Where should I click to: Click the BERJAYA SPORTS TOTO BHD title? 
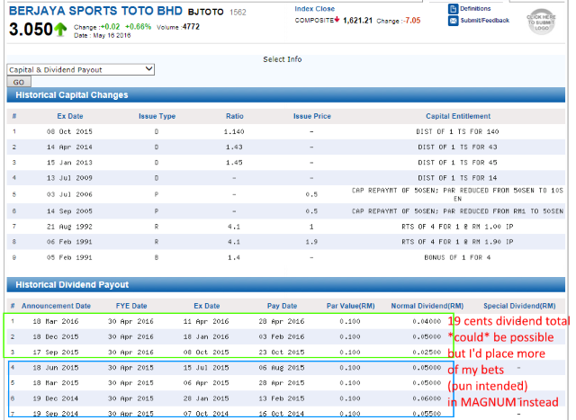[x=95, y=11]
